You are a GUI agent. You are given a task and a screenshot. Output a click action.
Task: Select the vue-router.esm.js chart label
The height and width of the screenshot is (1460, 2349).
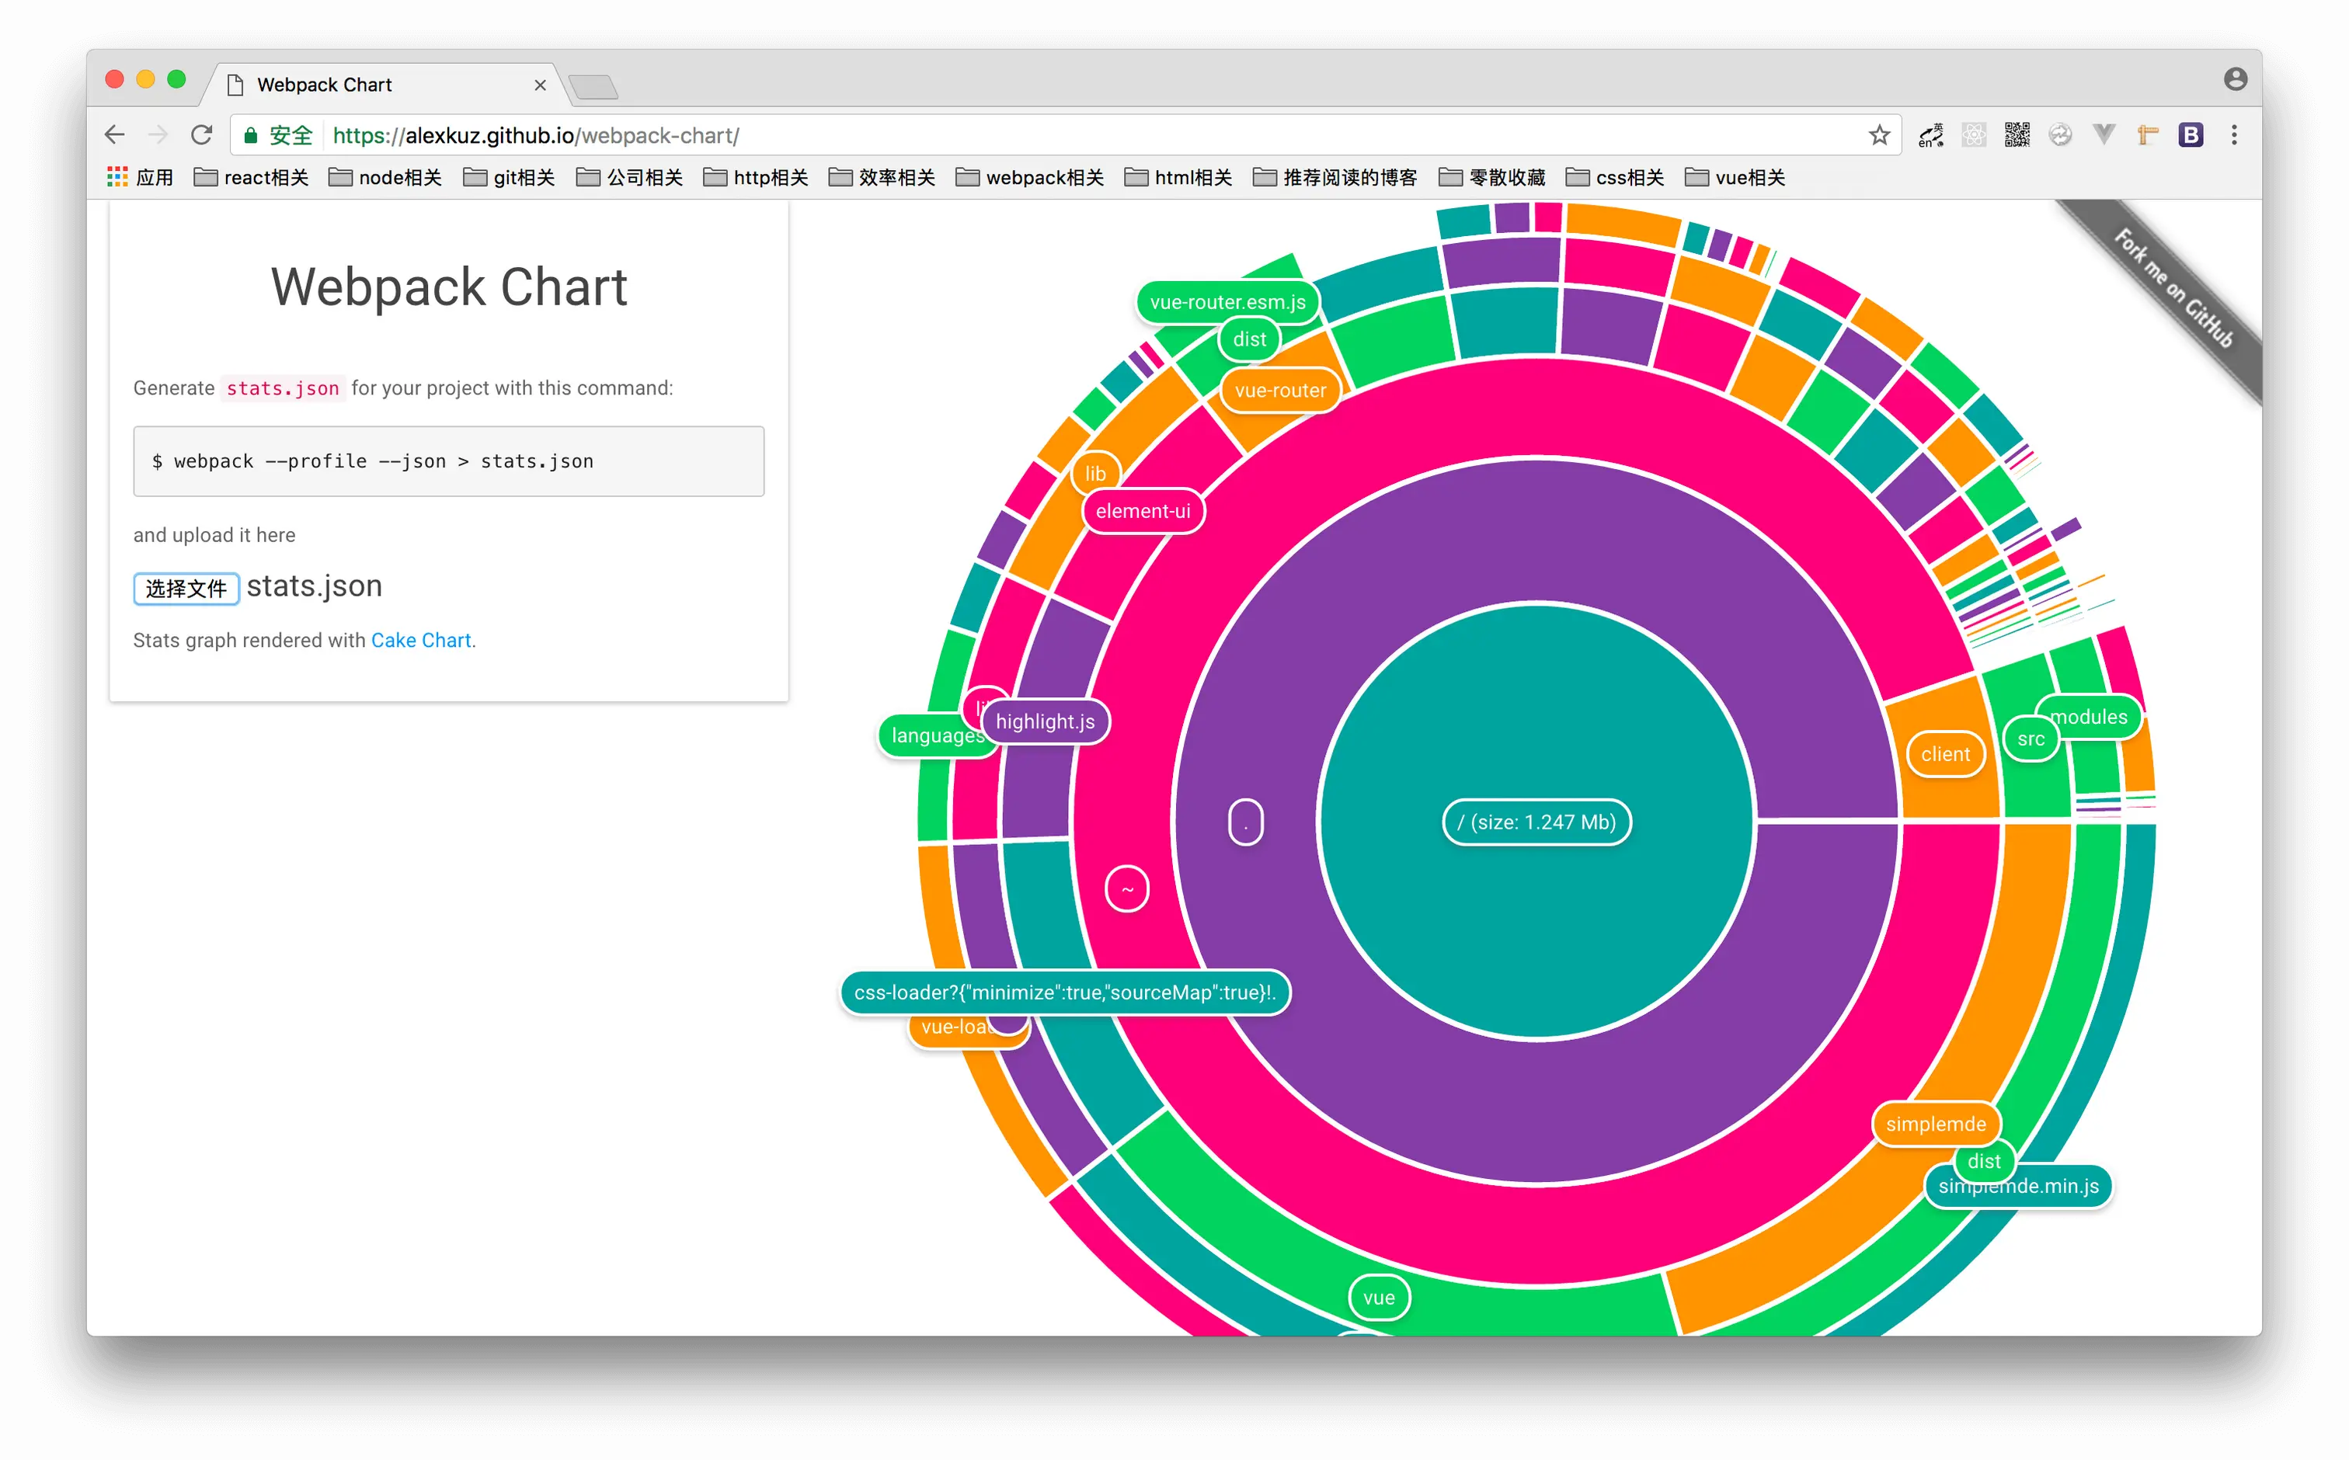click(x=1227, y=302)
